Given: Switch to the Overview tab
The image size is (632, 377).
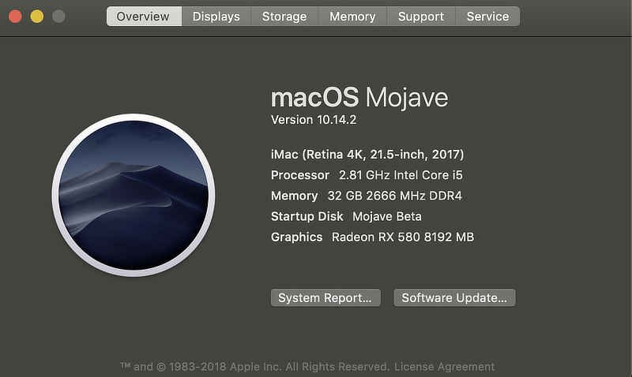Looking at the screenshot, I should pyautogui.click(x=144, y=17).
